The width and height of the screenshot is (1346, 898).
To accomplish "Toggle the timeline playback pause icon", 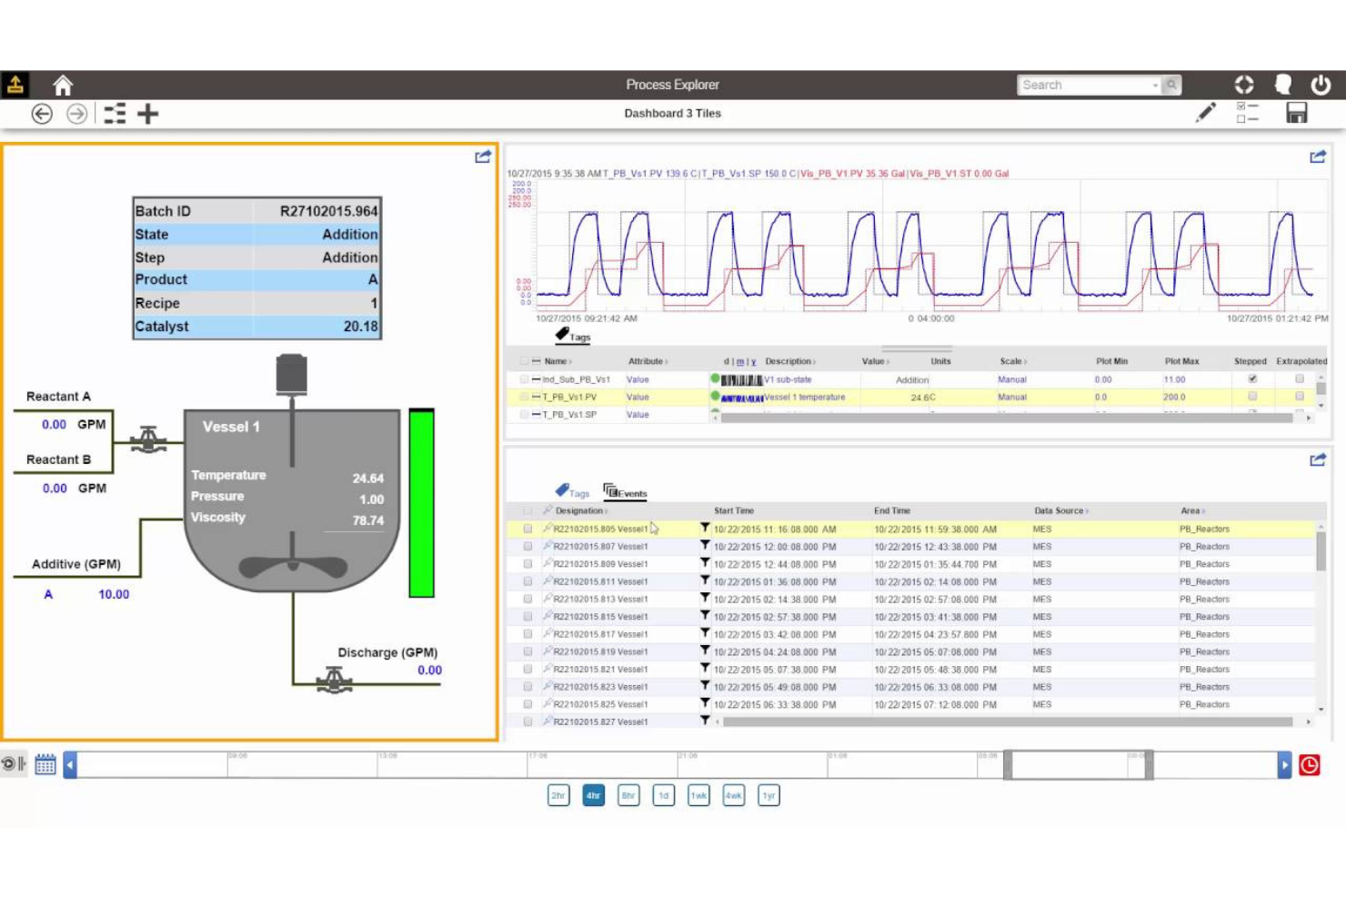I will (x=14, y=764).
